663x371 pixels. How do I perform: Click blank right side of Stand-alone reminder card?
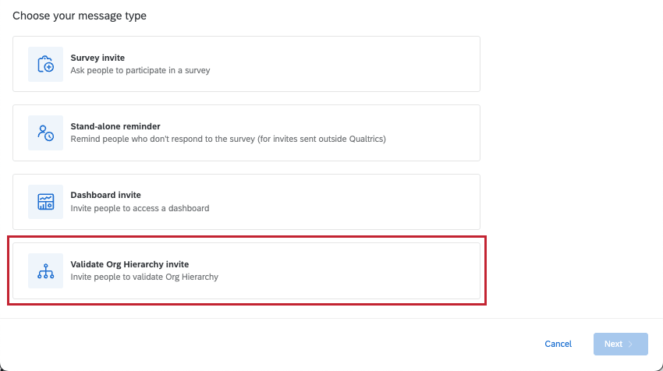(x=437, y=132)
